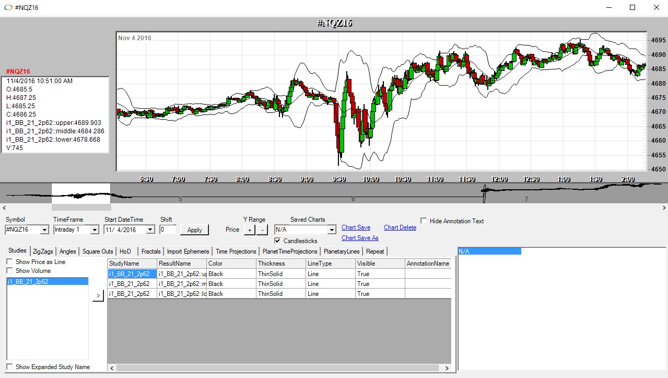Click the chart navigator scrollbar thumb
Image resolution: width=668 pixels, height=378 pixels.
81,208
